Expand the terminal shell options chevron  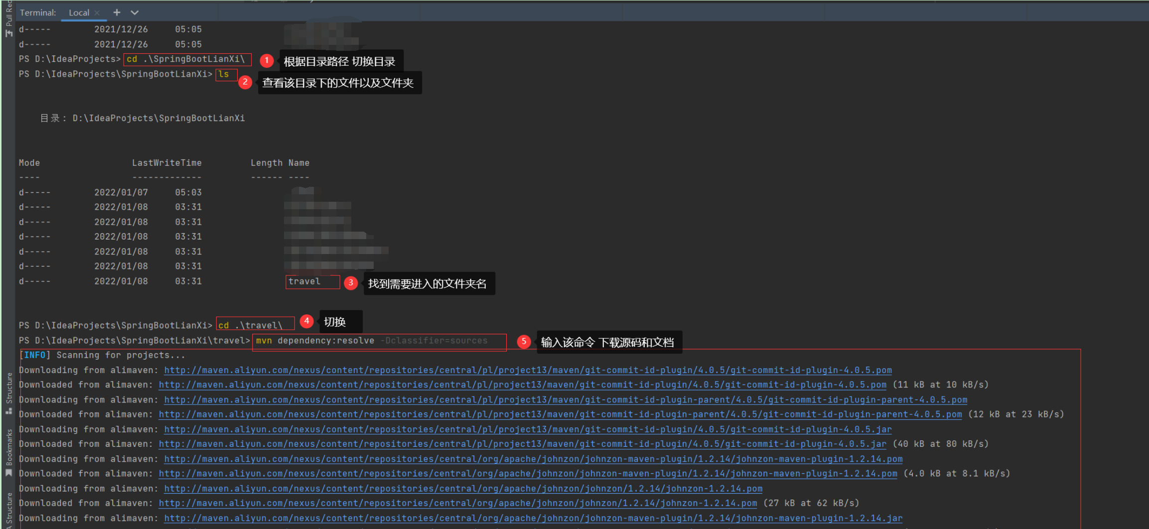[x=135, y=12]
